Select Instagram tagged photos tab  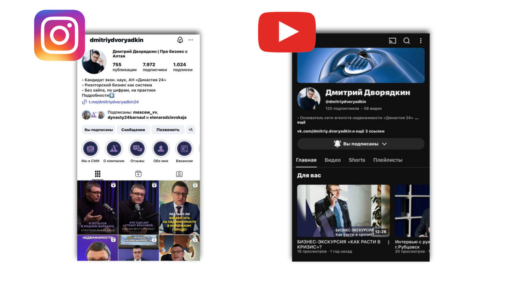[179, 174]
